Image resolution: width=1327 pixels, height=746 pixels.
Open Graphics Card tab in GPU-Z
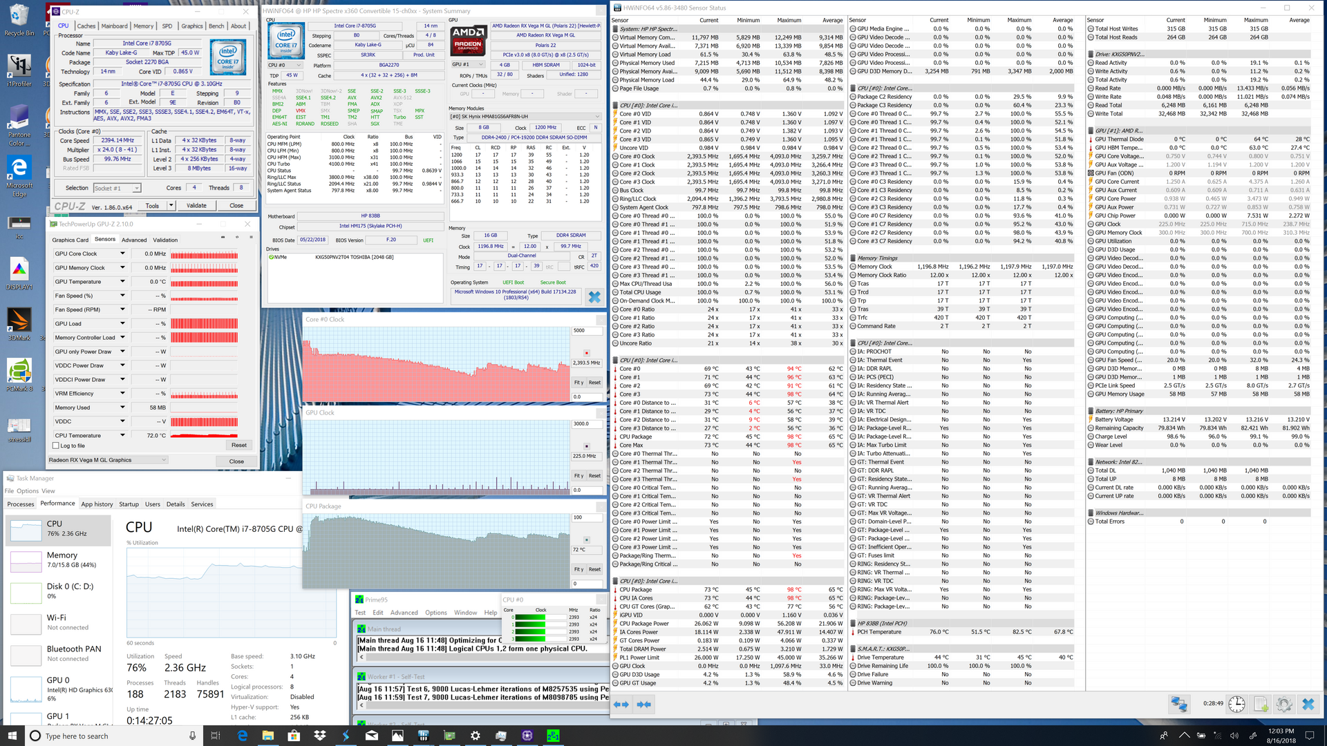70,240
